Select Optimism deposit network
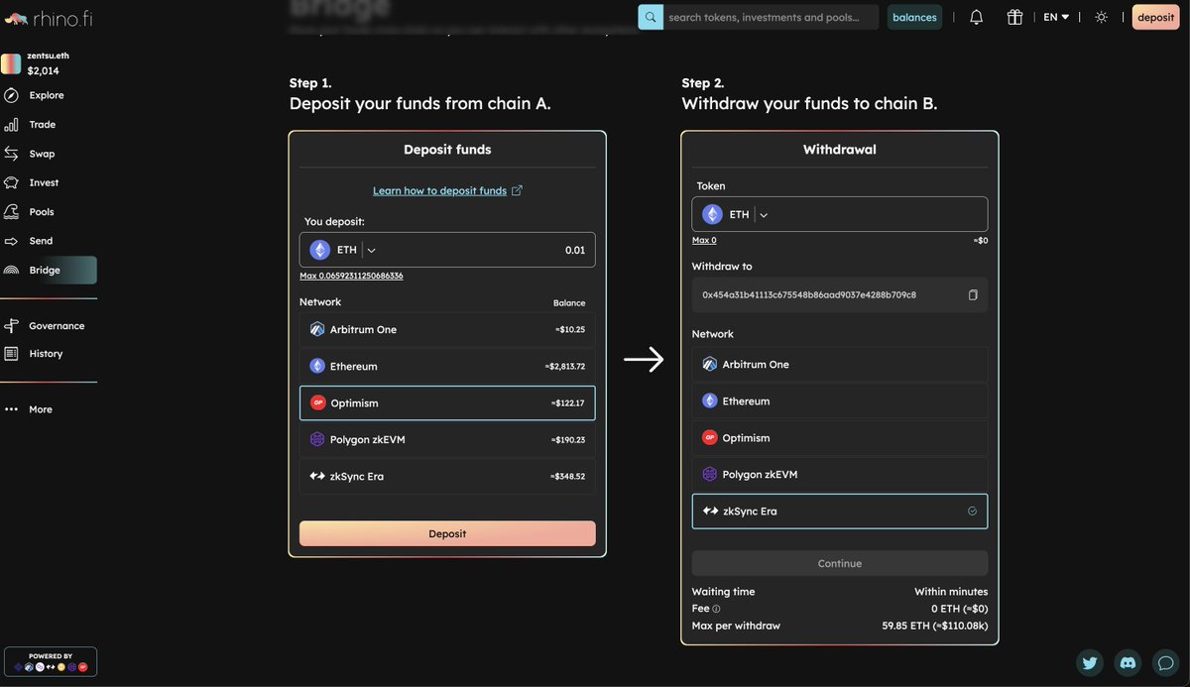 point(447,403)
